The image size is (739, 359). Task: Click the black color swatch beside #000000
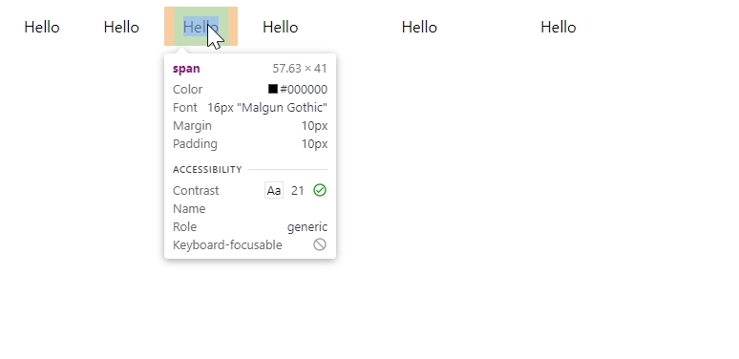pyautogui.click(x=273, y=89)
